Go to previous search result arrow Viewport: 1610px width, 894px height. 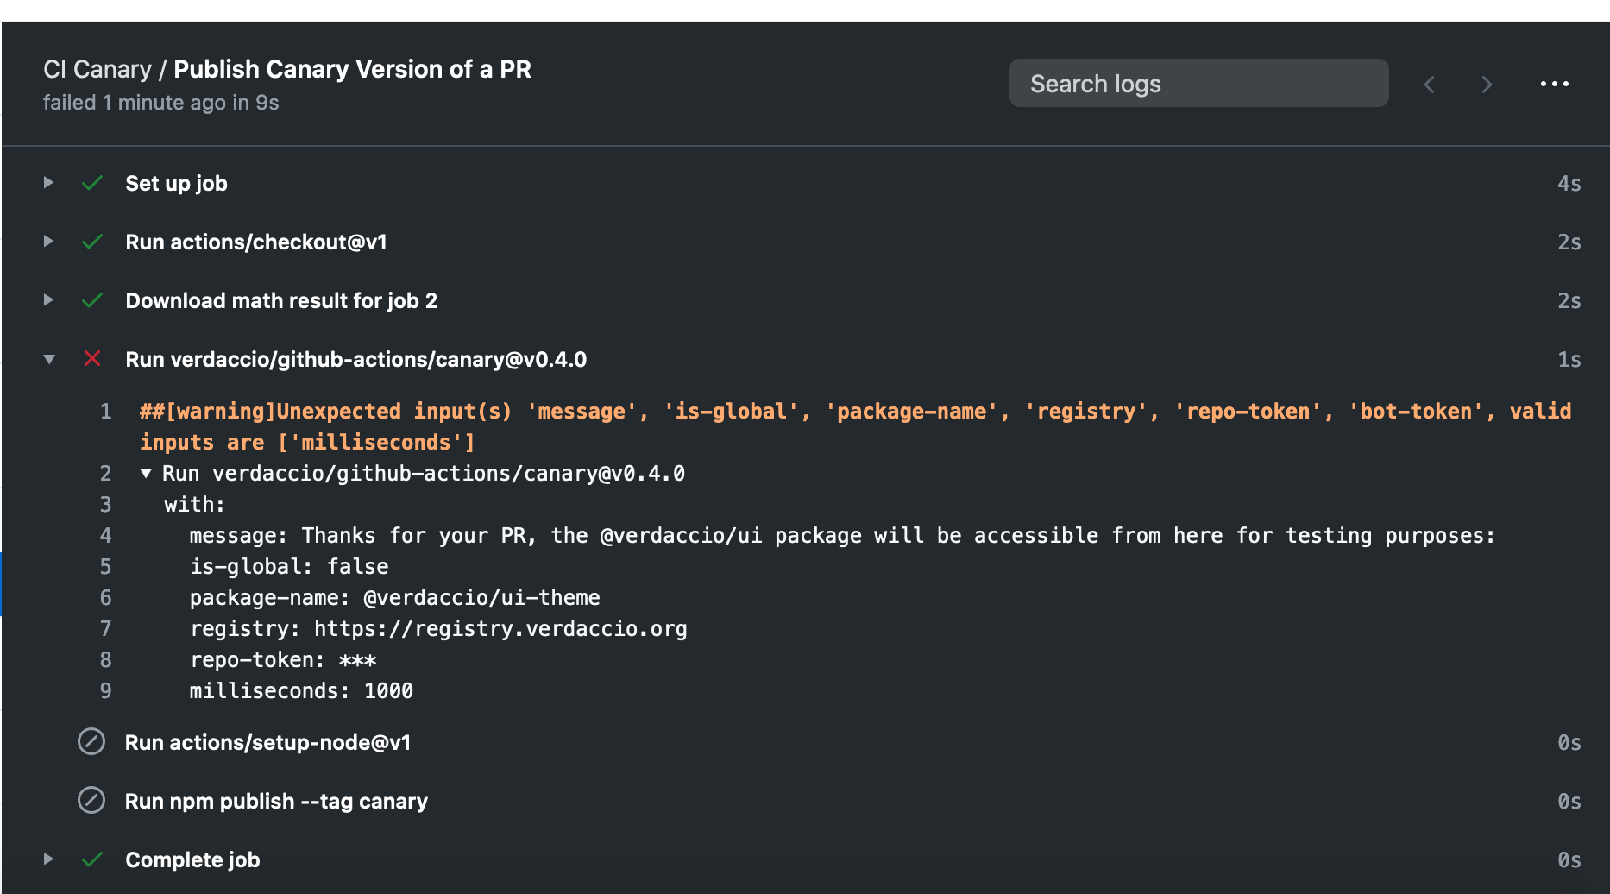coord(1430,85)
